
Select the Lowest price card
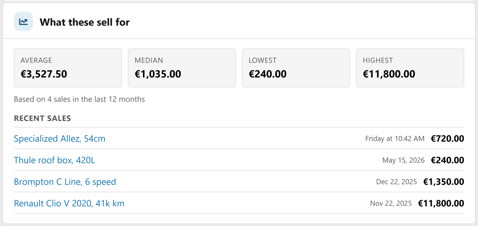(296, 68)
